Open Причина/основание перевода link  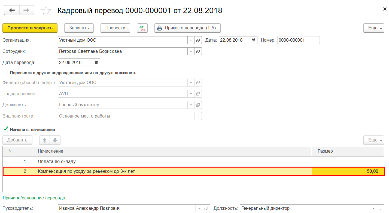pos(34,198)
